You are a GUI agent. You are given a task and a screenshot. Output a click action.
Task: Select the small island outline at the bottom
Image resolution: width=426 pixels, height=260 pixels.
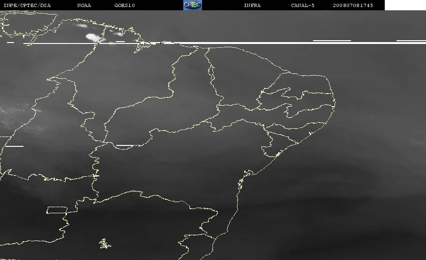pyautogui.click(x=105, y=243)
